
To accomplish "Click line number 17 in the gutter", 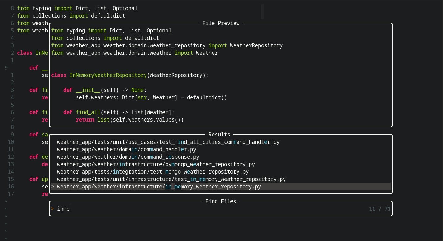I will point(11,194).
